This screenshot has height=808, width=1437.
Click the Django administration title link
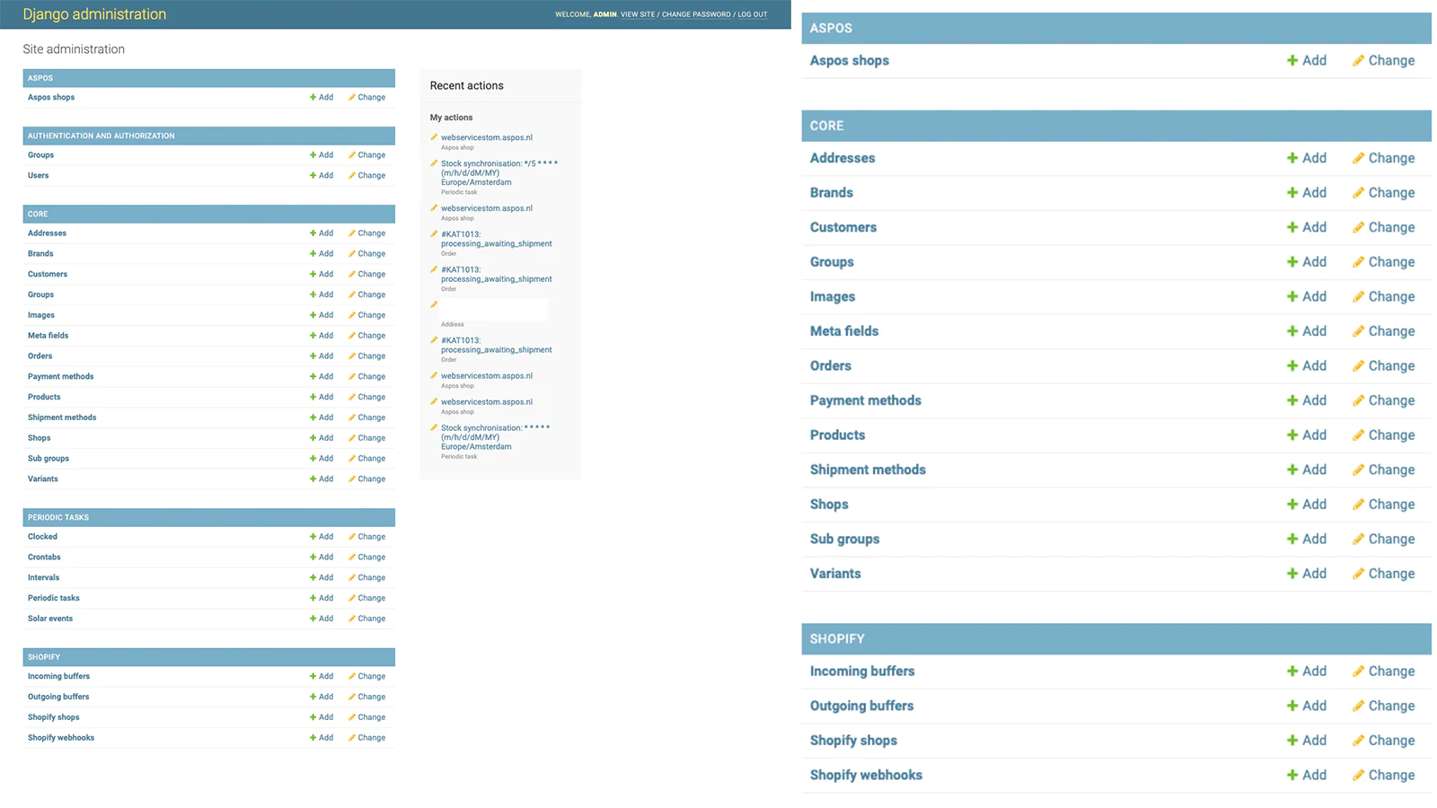94,14
